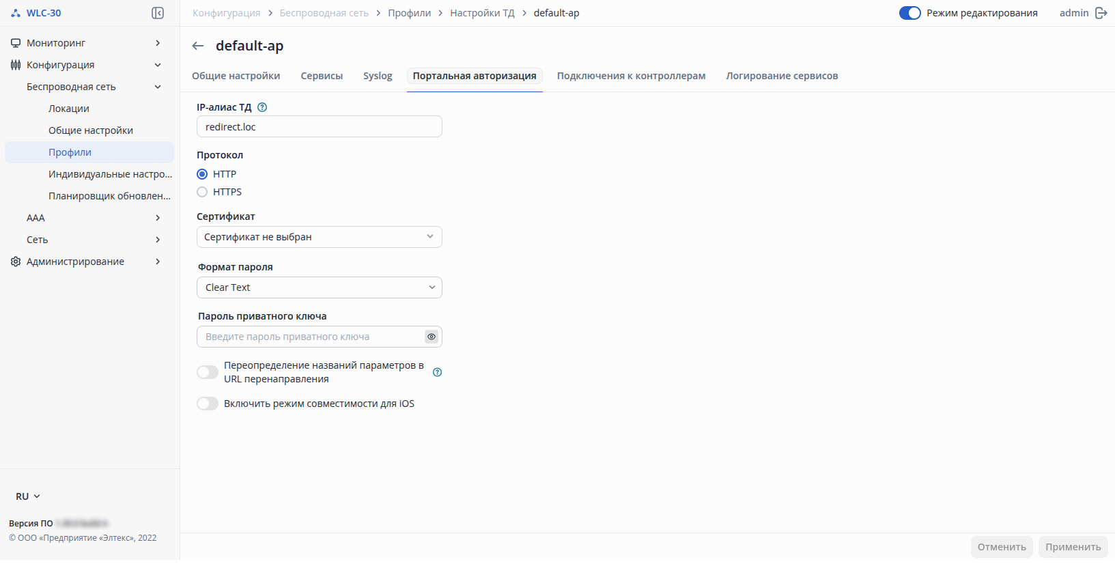Expand the AAA section chevron
1115x564 pixels.
158,218
